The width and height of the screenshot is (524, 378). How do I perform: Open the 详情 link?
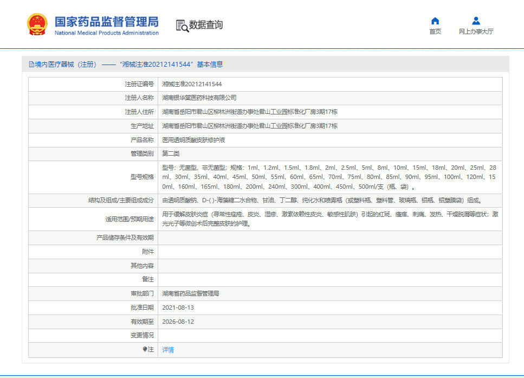168,350
